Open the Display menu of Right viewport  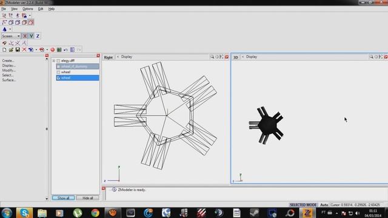click(x=127, y=57)
